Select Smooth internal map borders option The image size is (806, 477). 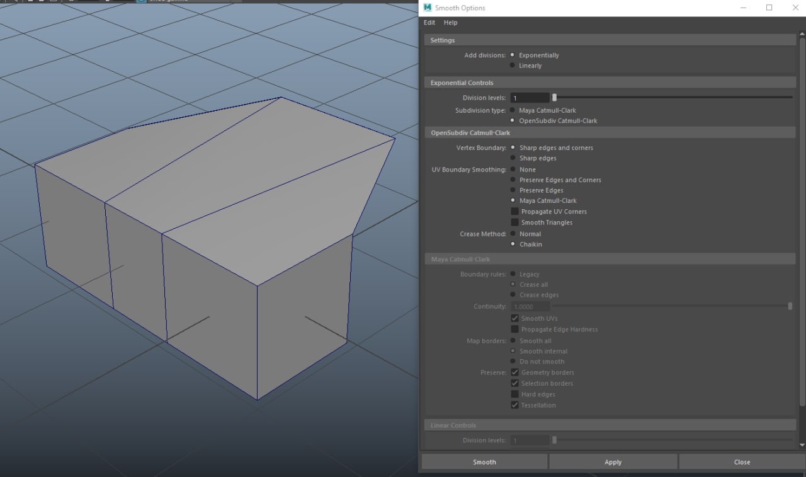click(513, 351)
